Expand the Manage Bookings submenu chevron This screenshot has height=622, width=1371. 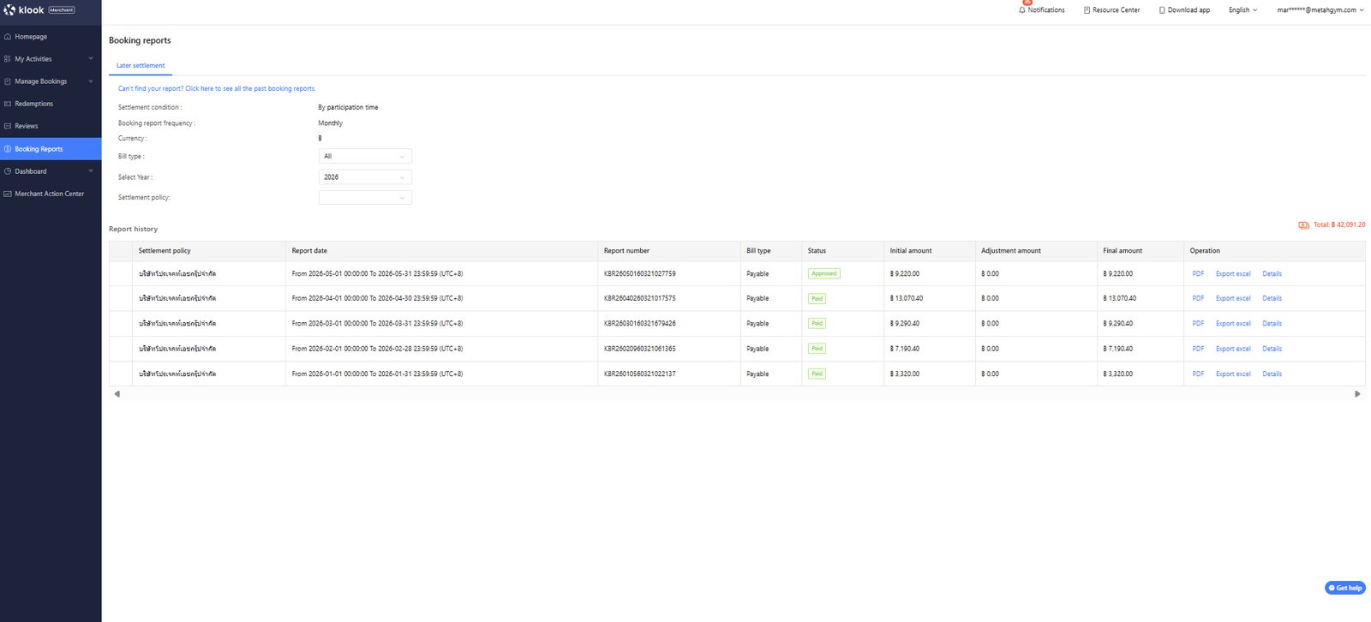(x=91, y=81)
